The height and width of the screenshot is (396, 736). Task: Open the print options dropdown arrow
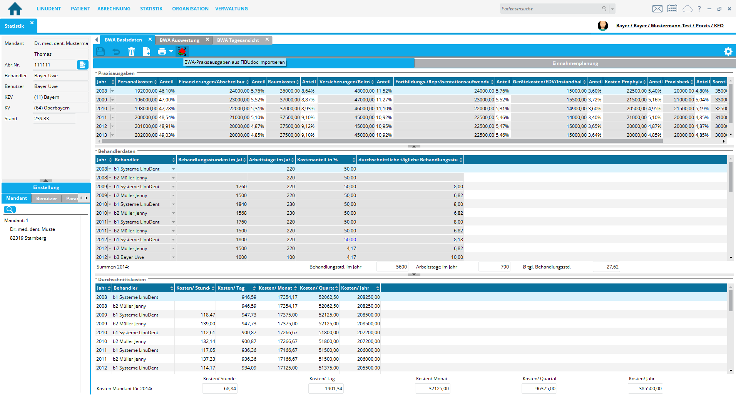[x=171, y=51]
